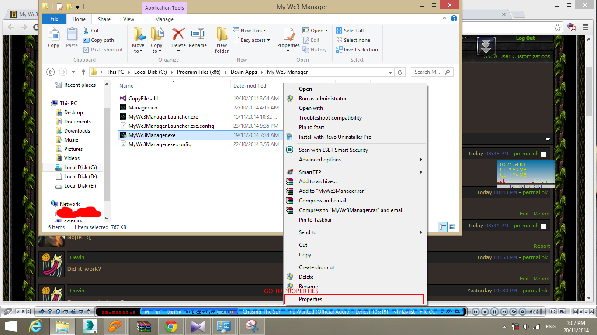Switch to large icons view in status bar
This screenshot has width=597, height=335.
(x=452, y=227)
